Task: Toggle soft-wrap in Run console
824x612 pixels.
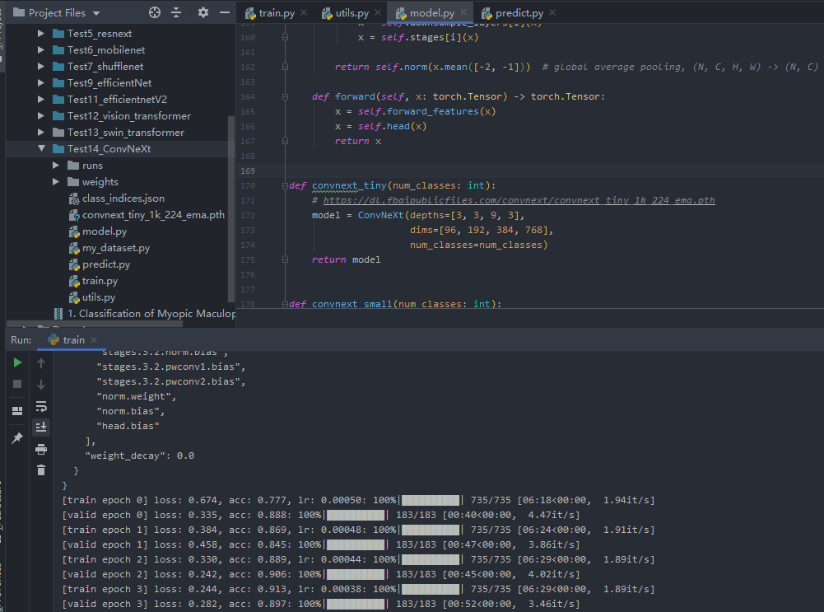Action: (41, 406)
